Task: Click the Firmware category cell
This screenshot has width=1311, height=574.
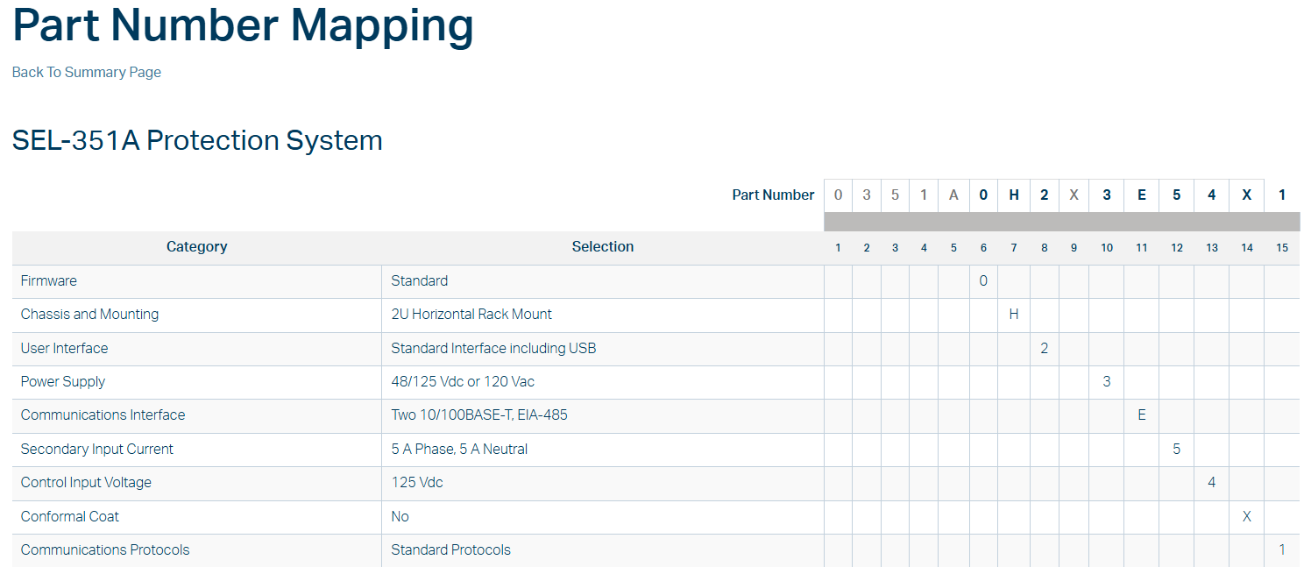Action: pyautogui.click(x=197, y=281)
